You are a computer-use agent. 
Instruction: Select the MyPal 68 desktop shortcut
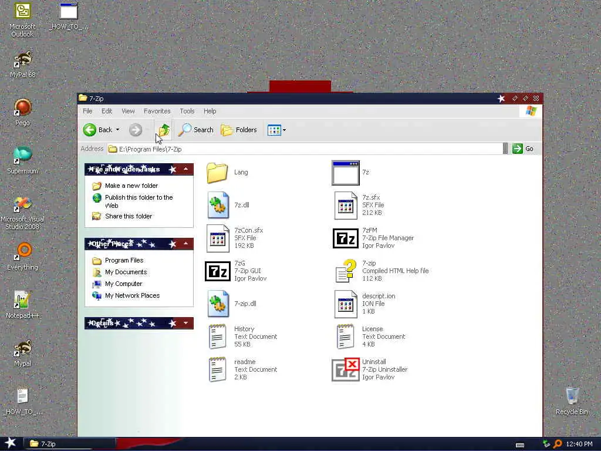click(22, 65)
